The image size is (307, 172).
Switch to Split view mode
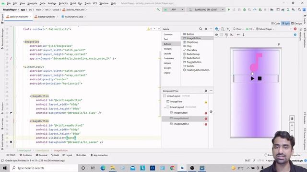point(286,23)
